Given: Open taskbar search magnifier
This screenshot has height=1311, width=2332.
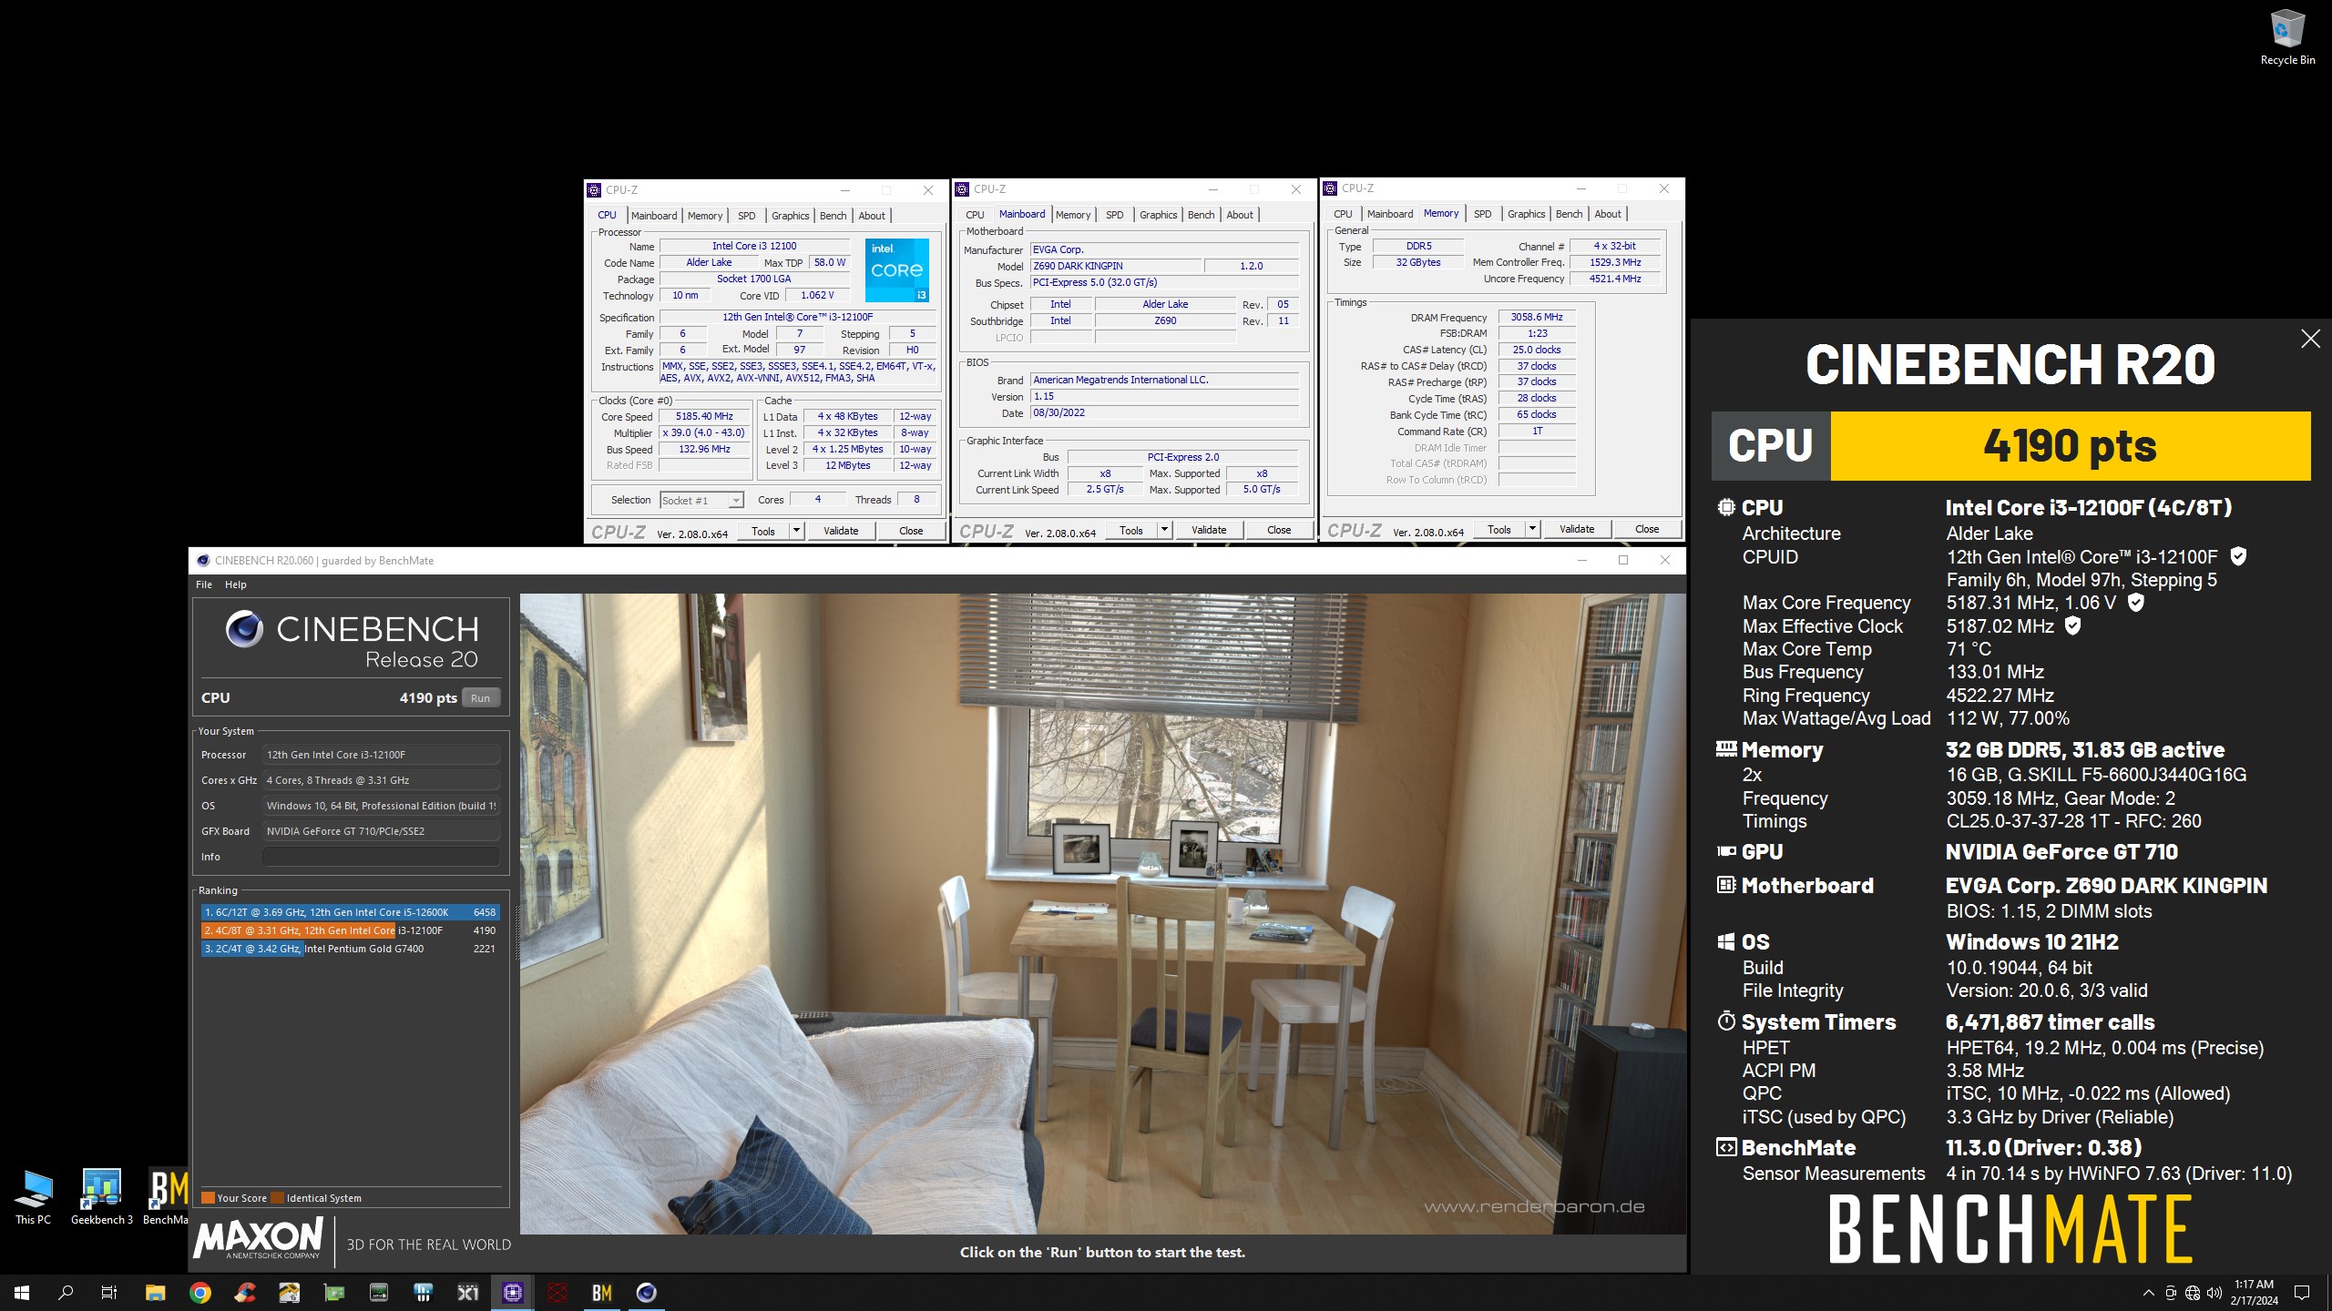Looking at the screenshot, I should click(66, 1292).
